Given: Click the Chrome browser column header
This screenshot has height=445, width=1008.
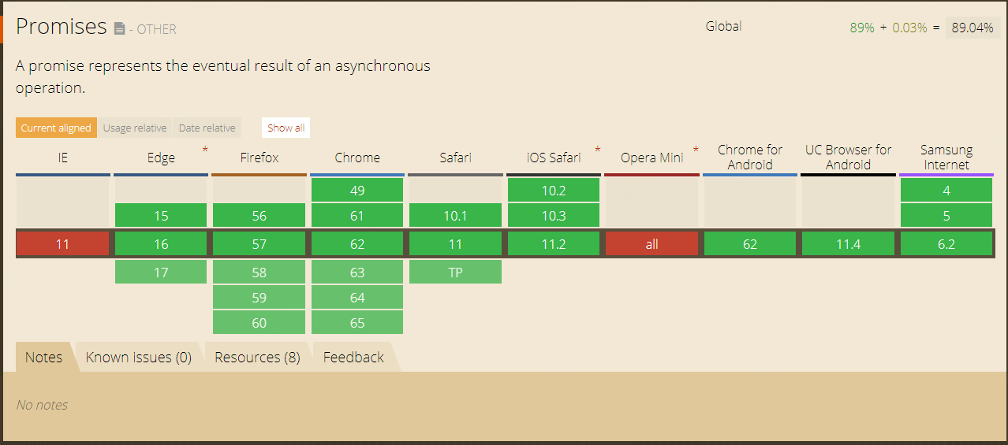Looking at the screenshot, I should coord(357,158).
